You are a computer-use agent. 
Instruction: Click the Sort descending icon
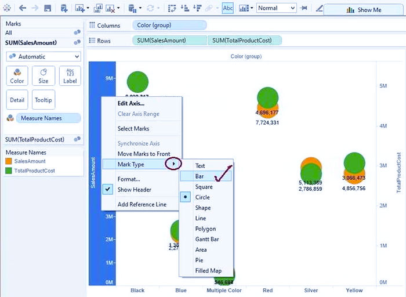197,8
